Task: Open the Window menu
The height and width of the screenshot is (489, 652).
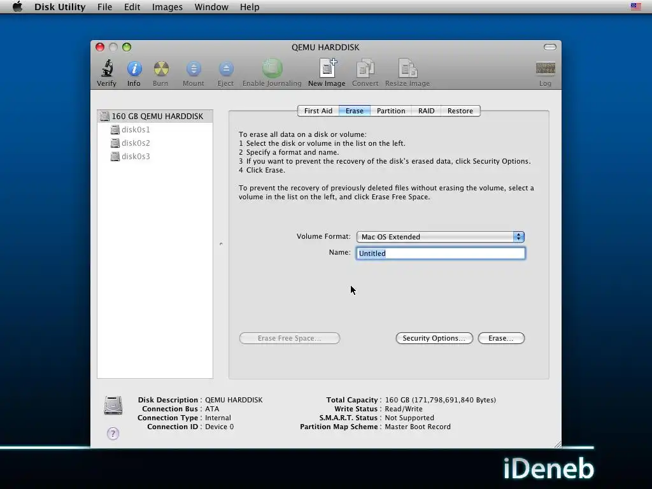Action: 211,6
